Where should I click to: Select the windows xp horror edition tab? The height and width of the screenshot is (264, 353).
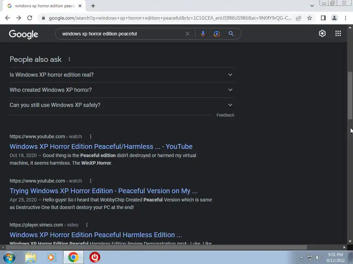point(44,6)
